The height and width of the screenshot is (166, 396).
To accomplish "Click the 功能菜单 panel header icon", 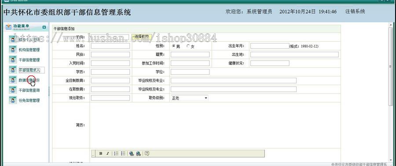I will click(x=9, y=27).
